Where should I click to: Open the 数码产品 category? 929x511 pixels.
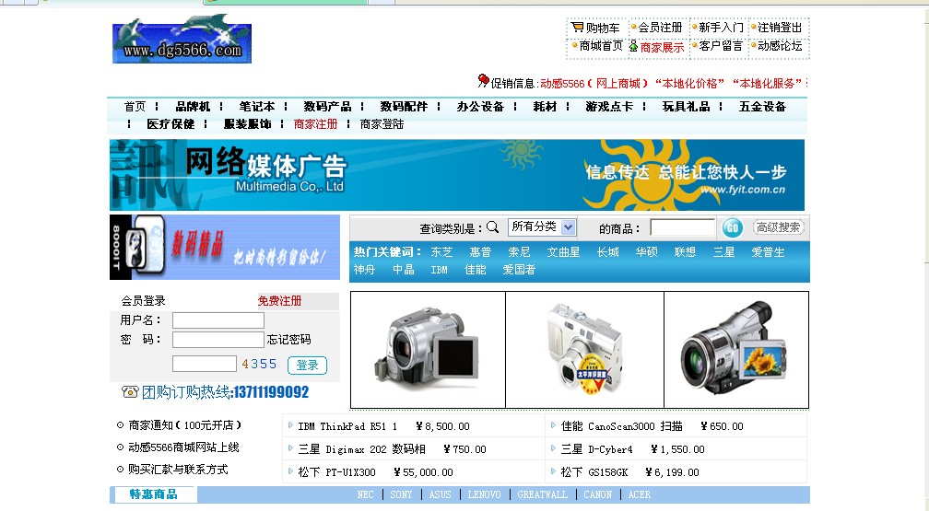[x=327, y=107]
